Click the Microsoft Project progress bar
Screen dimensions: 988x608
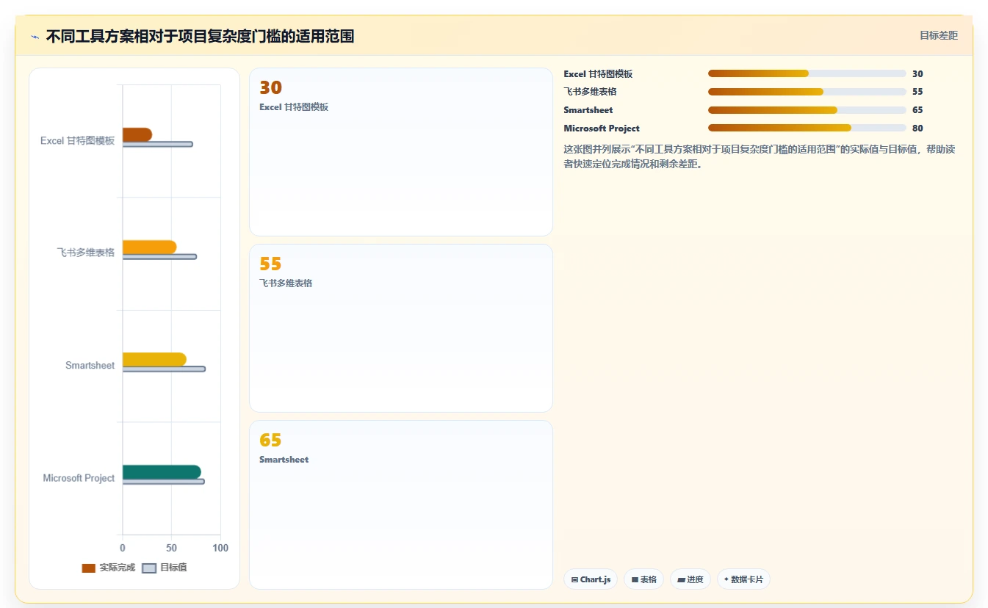tap(807, 128)
